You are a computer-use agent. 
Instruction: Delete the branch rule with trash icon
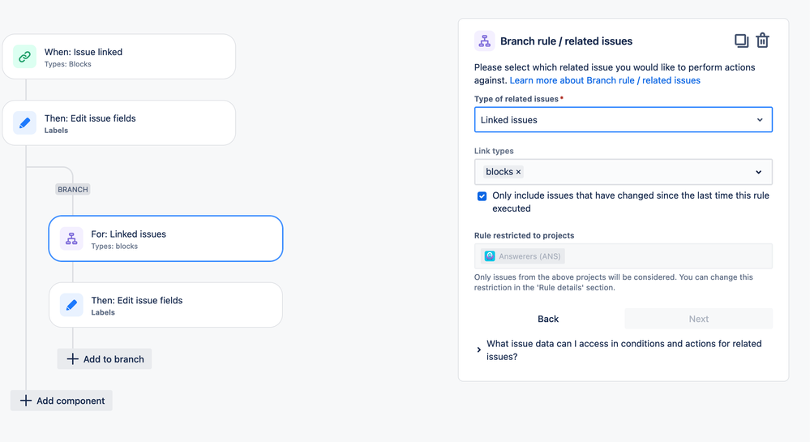(762, 41)
